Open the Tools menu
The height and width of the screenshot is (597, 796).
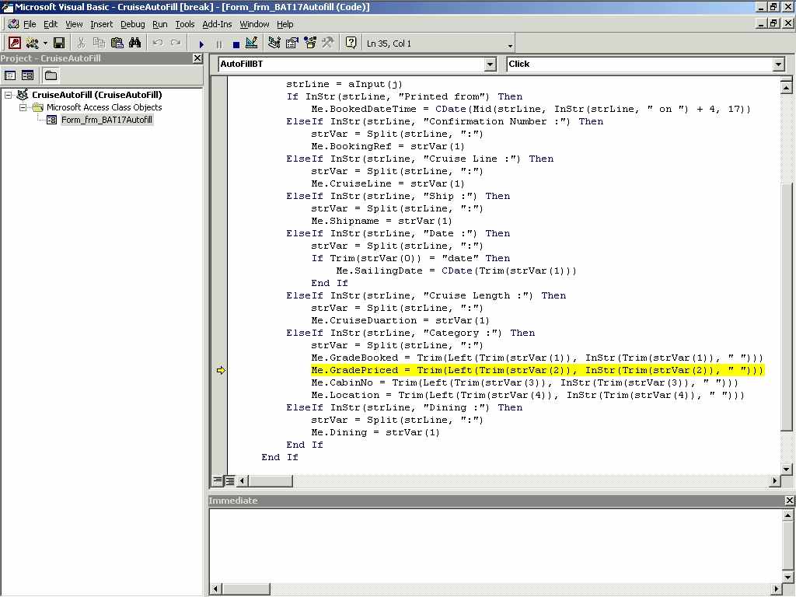(185, 24)
